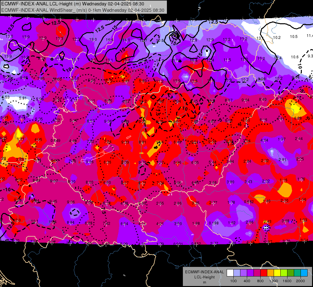Click the grid value 0.931
The height and width of the screenshot is (287, 313).
(x=178, y=244)
